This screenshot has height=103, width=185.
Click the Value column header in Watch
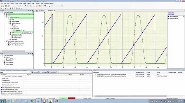[x=158, y=72]
